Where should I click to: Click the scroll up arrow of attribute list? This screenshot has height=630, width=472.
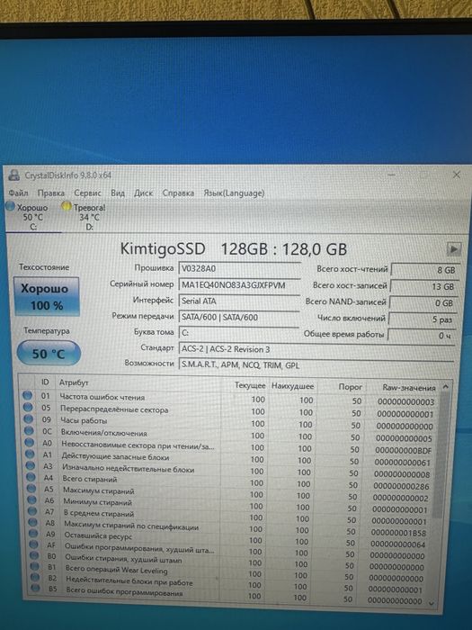coord(445,387)
